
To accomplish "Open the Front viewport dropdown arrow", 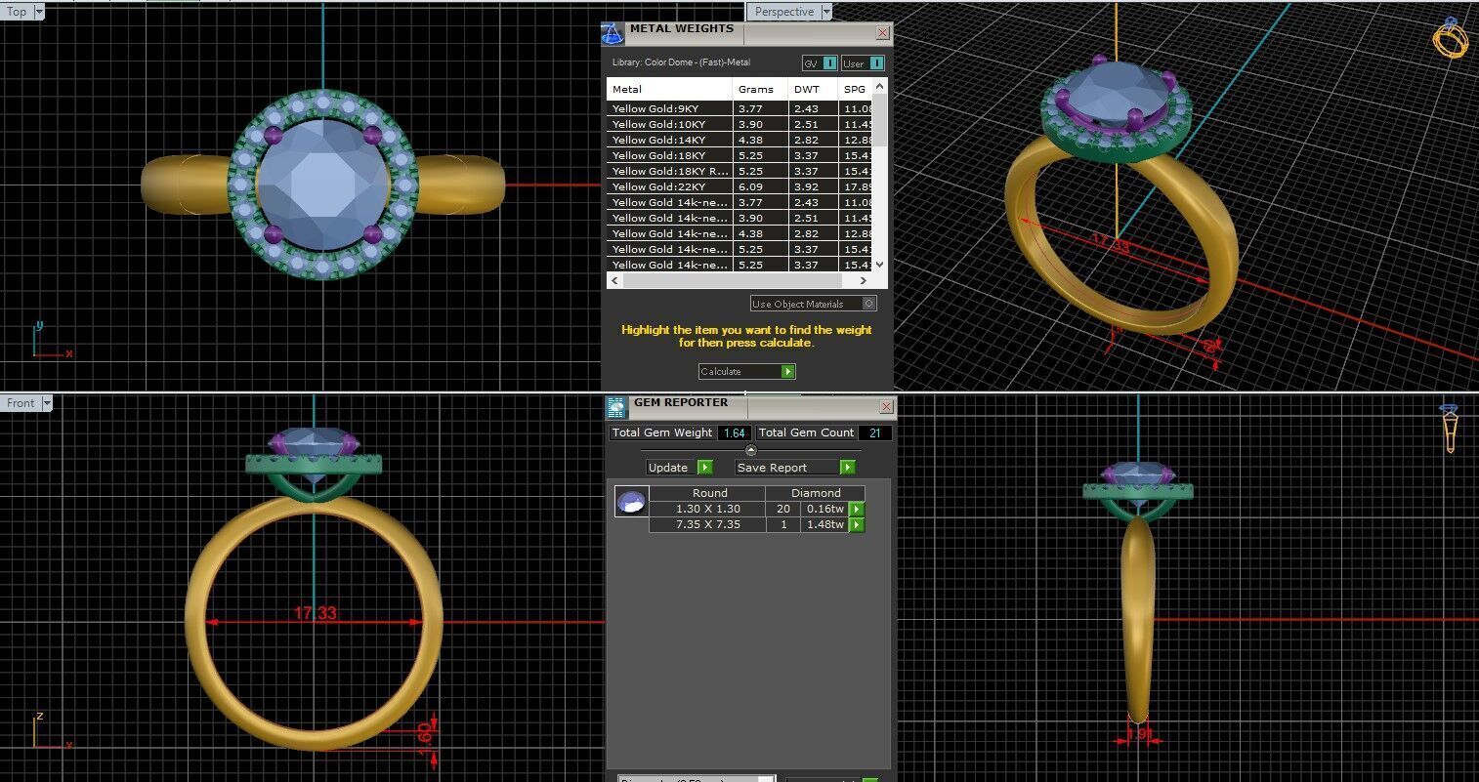I will 46,402.
